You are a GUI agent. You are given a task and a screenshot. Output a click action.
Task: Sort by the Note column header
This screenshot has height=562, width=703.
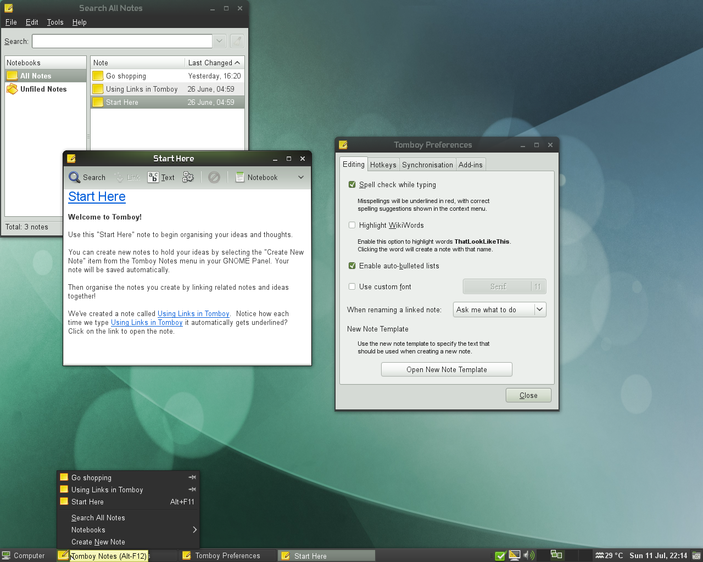(x=137, y=63)
